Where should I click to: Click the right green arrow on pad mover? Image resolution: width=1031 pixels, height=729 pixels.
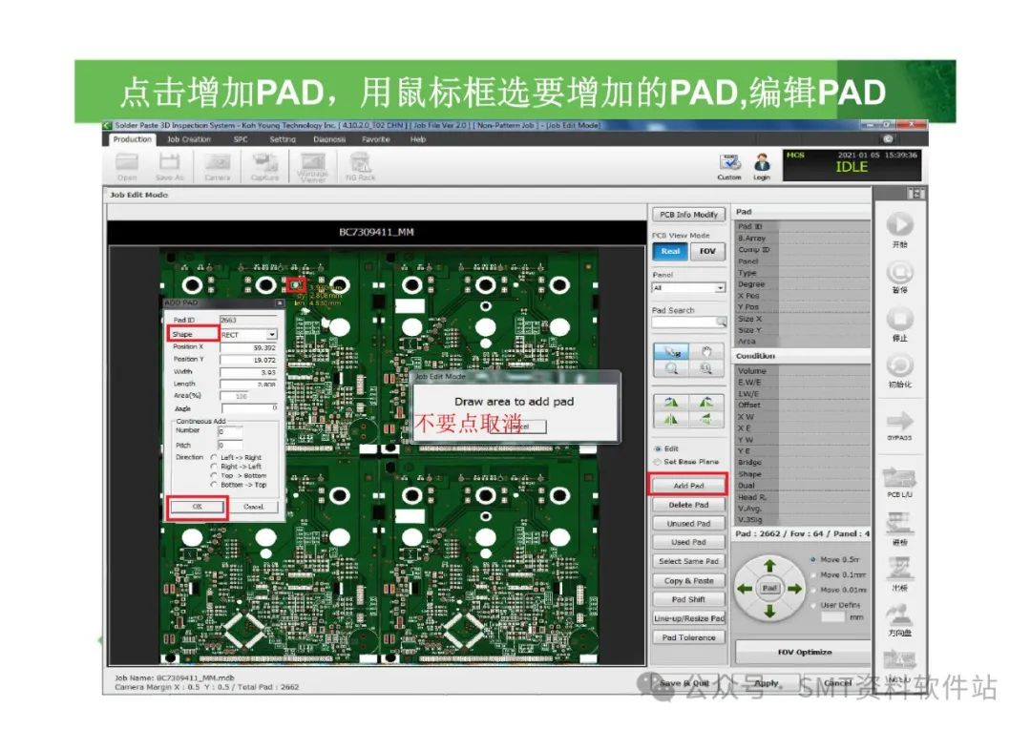pos(794,589)
